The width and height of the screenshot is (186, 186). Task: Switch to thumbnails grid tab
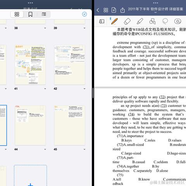click(x=17, y=14)
